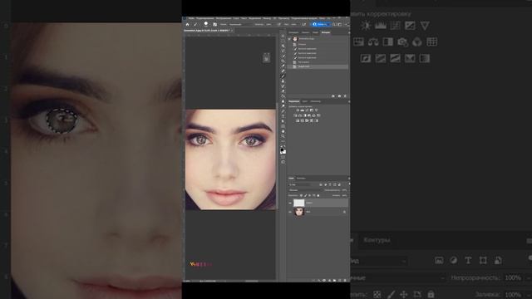Image resolution: width=532 pixels, height=299 pixels.
Task: Open the Редактирование menu
Action: (x=205, y=18)
